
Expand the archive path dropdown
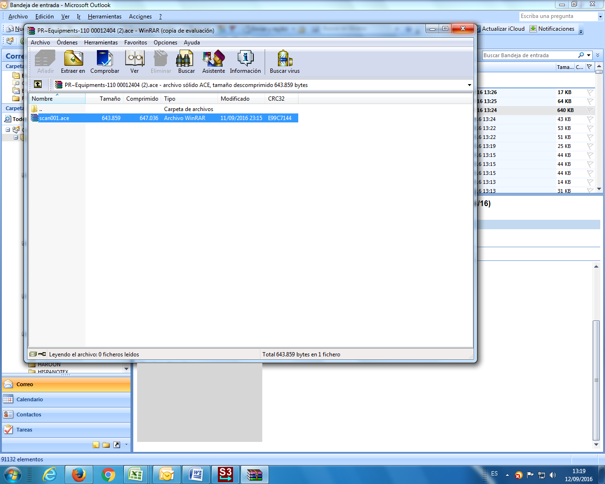click(x=469, y=85)
